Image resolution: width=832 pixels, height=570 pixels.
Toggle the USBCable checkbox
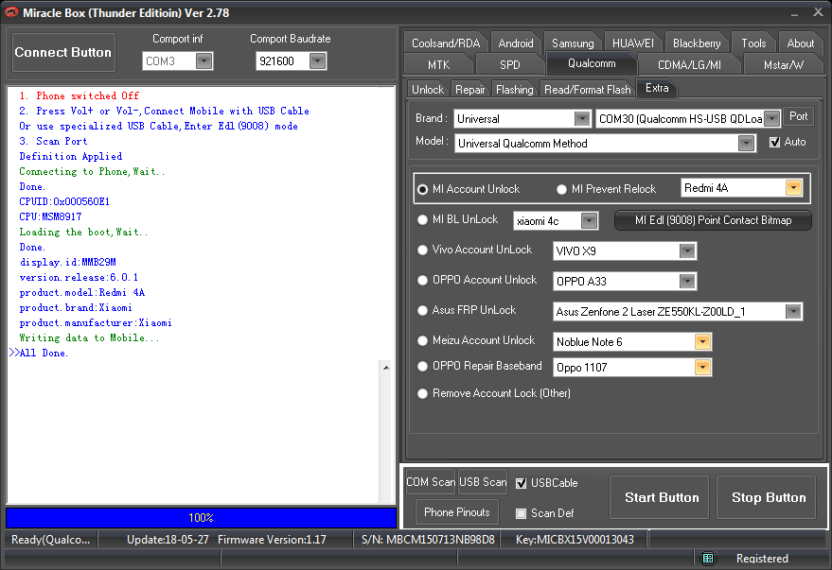point(521,483)
